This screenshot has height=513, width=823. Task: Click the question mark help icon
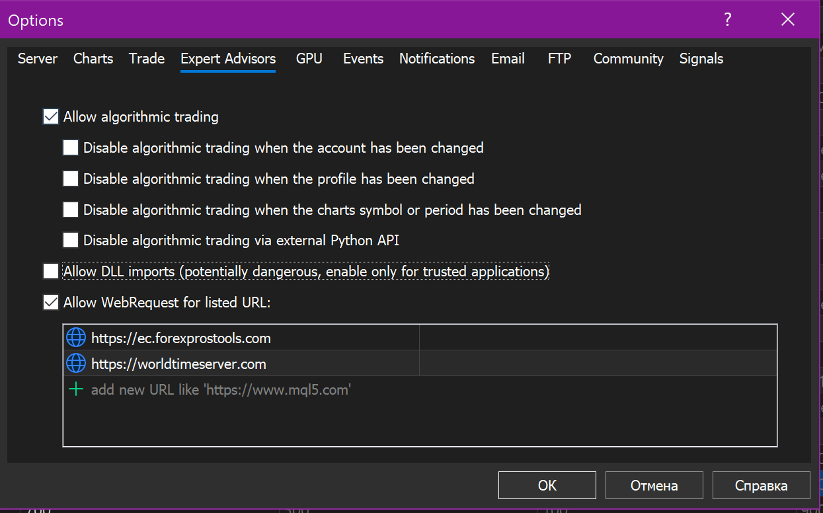tap(727, 20)
